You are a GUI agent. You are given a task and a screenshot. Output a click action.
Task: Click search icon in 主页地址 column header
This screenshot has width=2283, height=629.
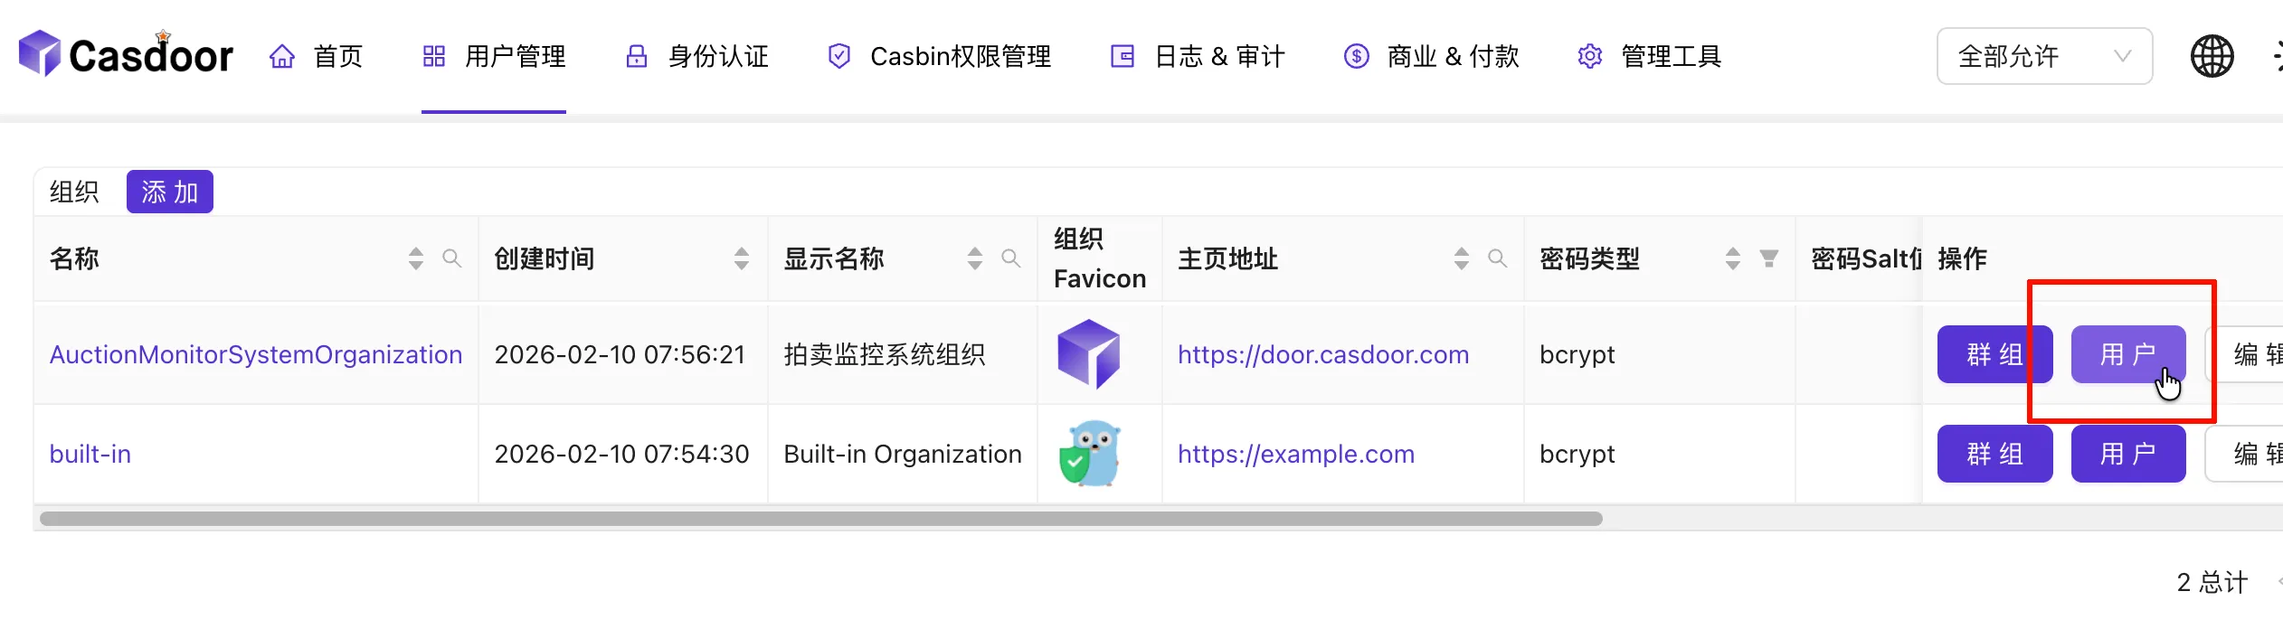click(x=1497, y=259)
